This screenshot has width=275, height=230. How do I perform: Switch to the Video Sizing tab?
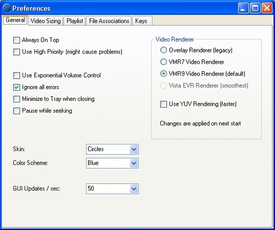46,21
